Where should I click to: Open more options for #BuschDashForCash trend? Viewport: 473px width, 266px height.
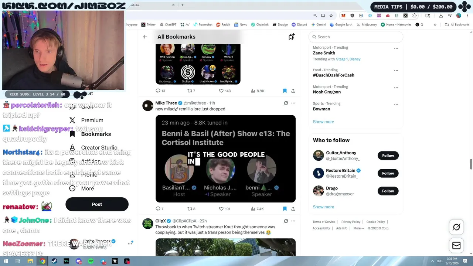396,70
